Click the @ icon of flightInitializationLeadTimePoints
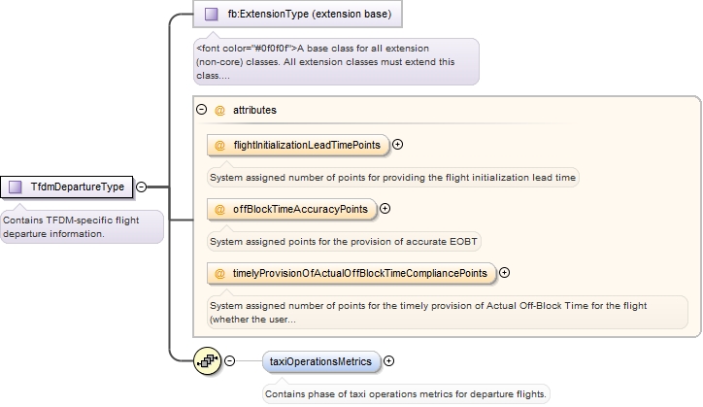Image resolution: width=703 pixels, height=407 pixels. coord(219,145)
